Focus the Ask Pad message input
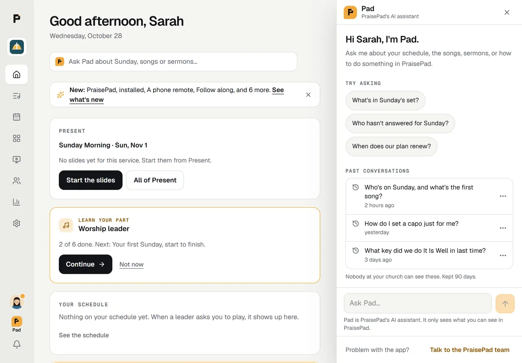 (x=418, y=303)
